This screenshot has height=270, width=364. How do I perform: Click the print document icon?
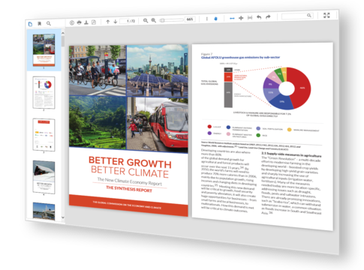pos(79,22)
